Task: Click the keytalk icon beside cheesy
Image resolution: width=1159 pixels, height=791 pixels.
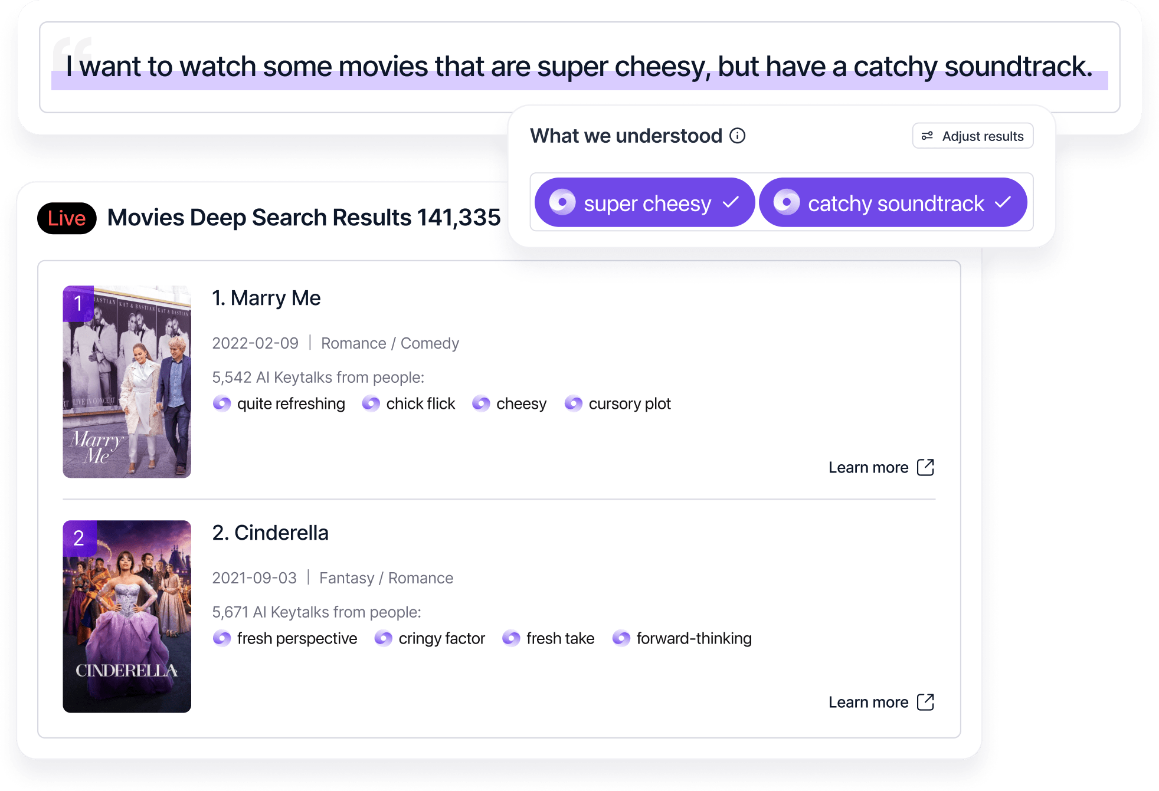Action: pyautogui.click(x=481, y=403)
